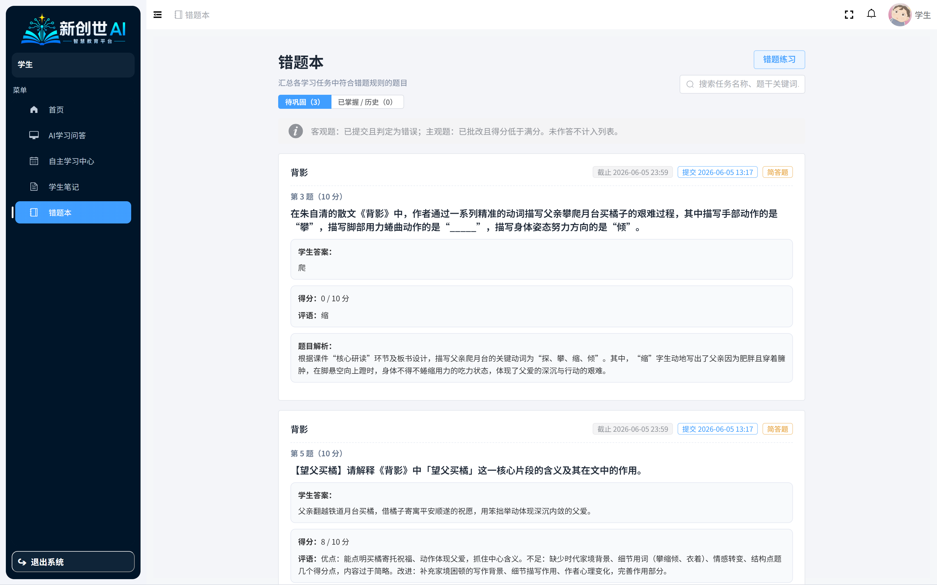Viewport: 937px width, 585px height.
Task: Go to 首页 menu item
Action: pyautogui.click(x=73, y=109)
